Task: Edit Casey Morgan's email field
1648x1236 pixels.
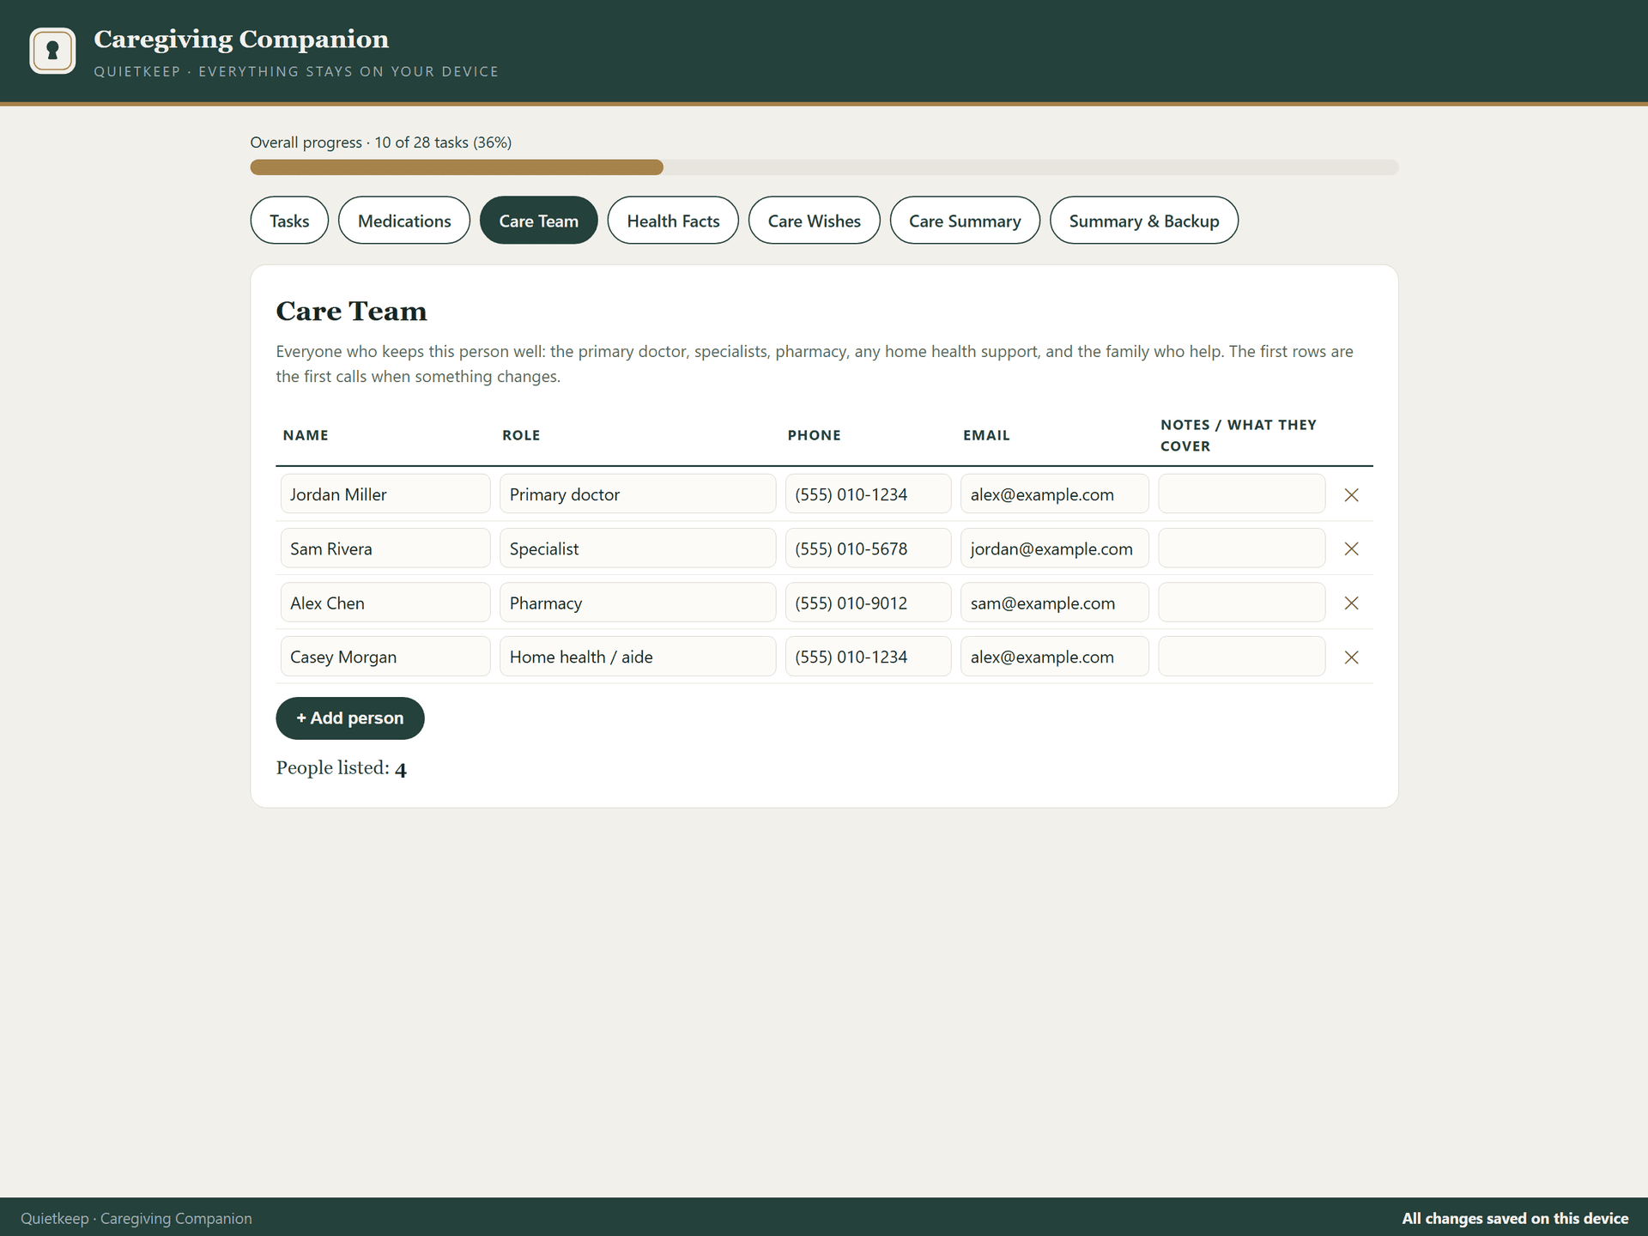Action: tap(1055, 657)
